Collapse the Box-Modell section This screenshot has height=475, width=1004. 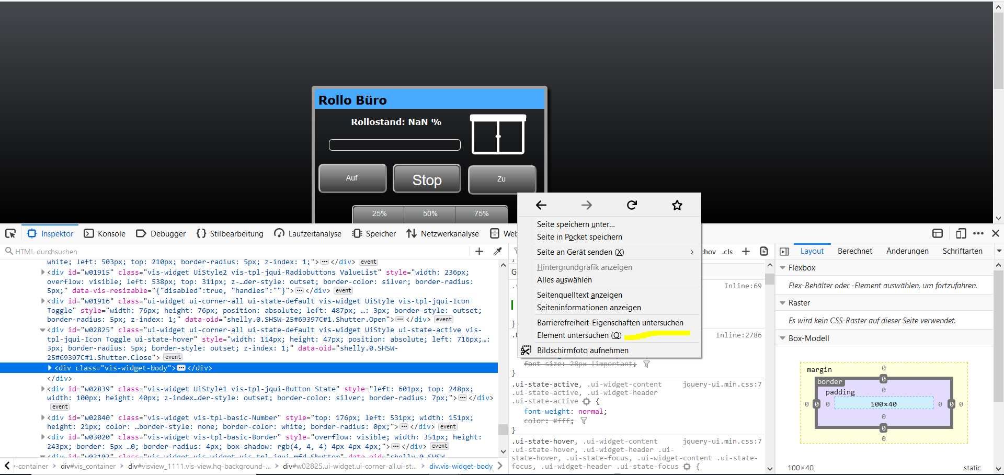point(783,338)
